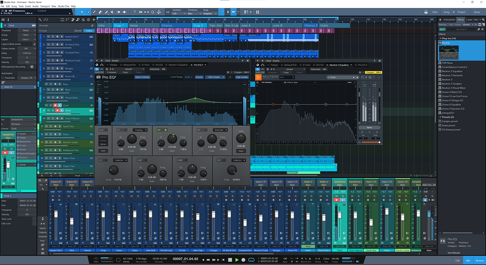Viewport: 486px width, 265px height.
Task: Click power icon of Neutron plugin window
Action: (x=258, y=69)
